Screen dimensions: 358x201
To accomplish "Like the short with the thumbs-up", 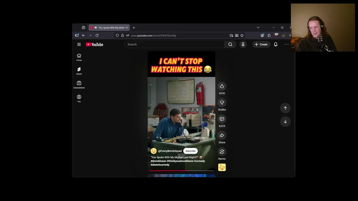I will [222, 86].
